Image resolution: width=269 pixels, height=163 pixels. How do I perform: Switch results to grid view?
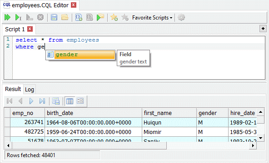[70, 101]
